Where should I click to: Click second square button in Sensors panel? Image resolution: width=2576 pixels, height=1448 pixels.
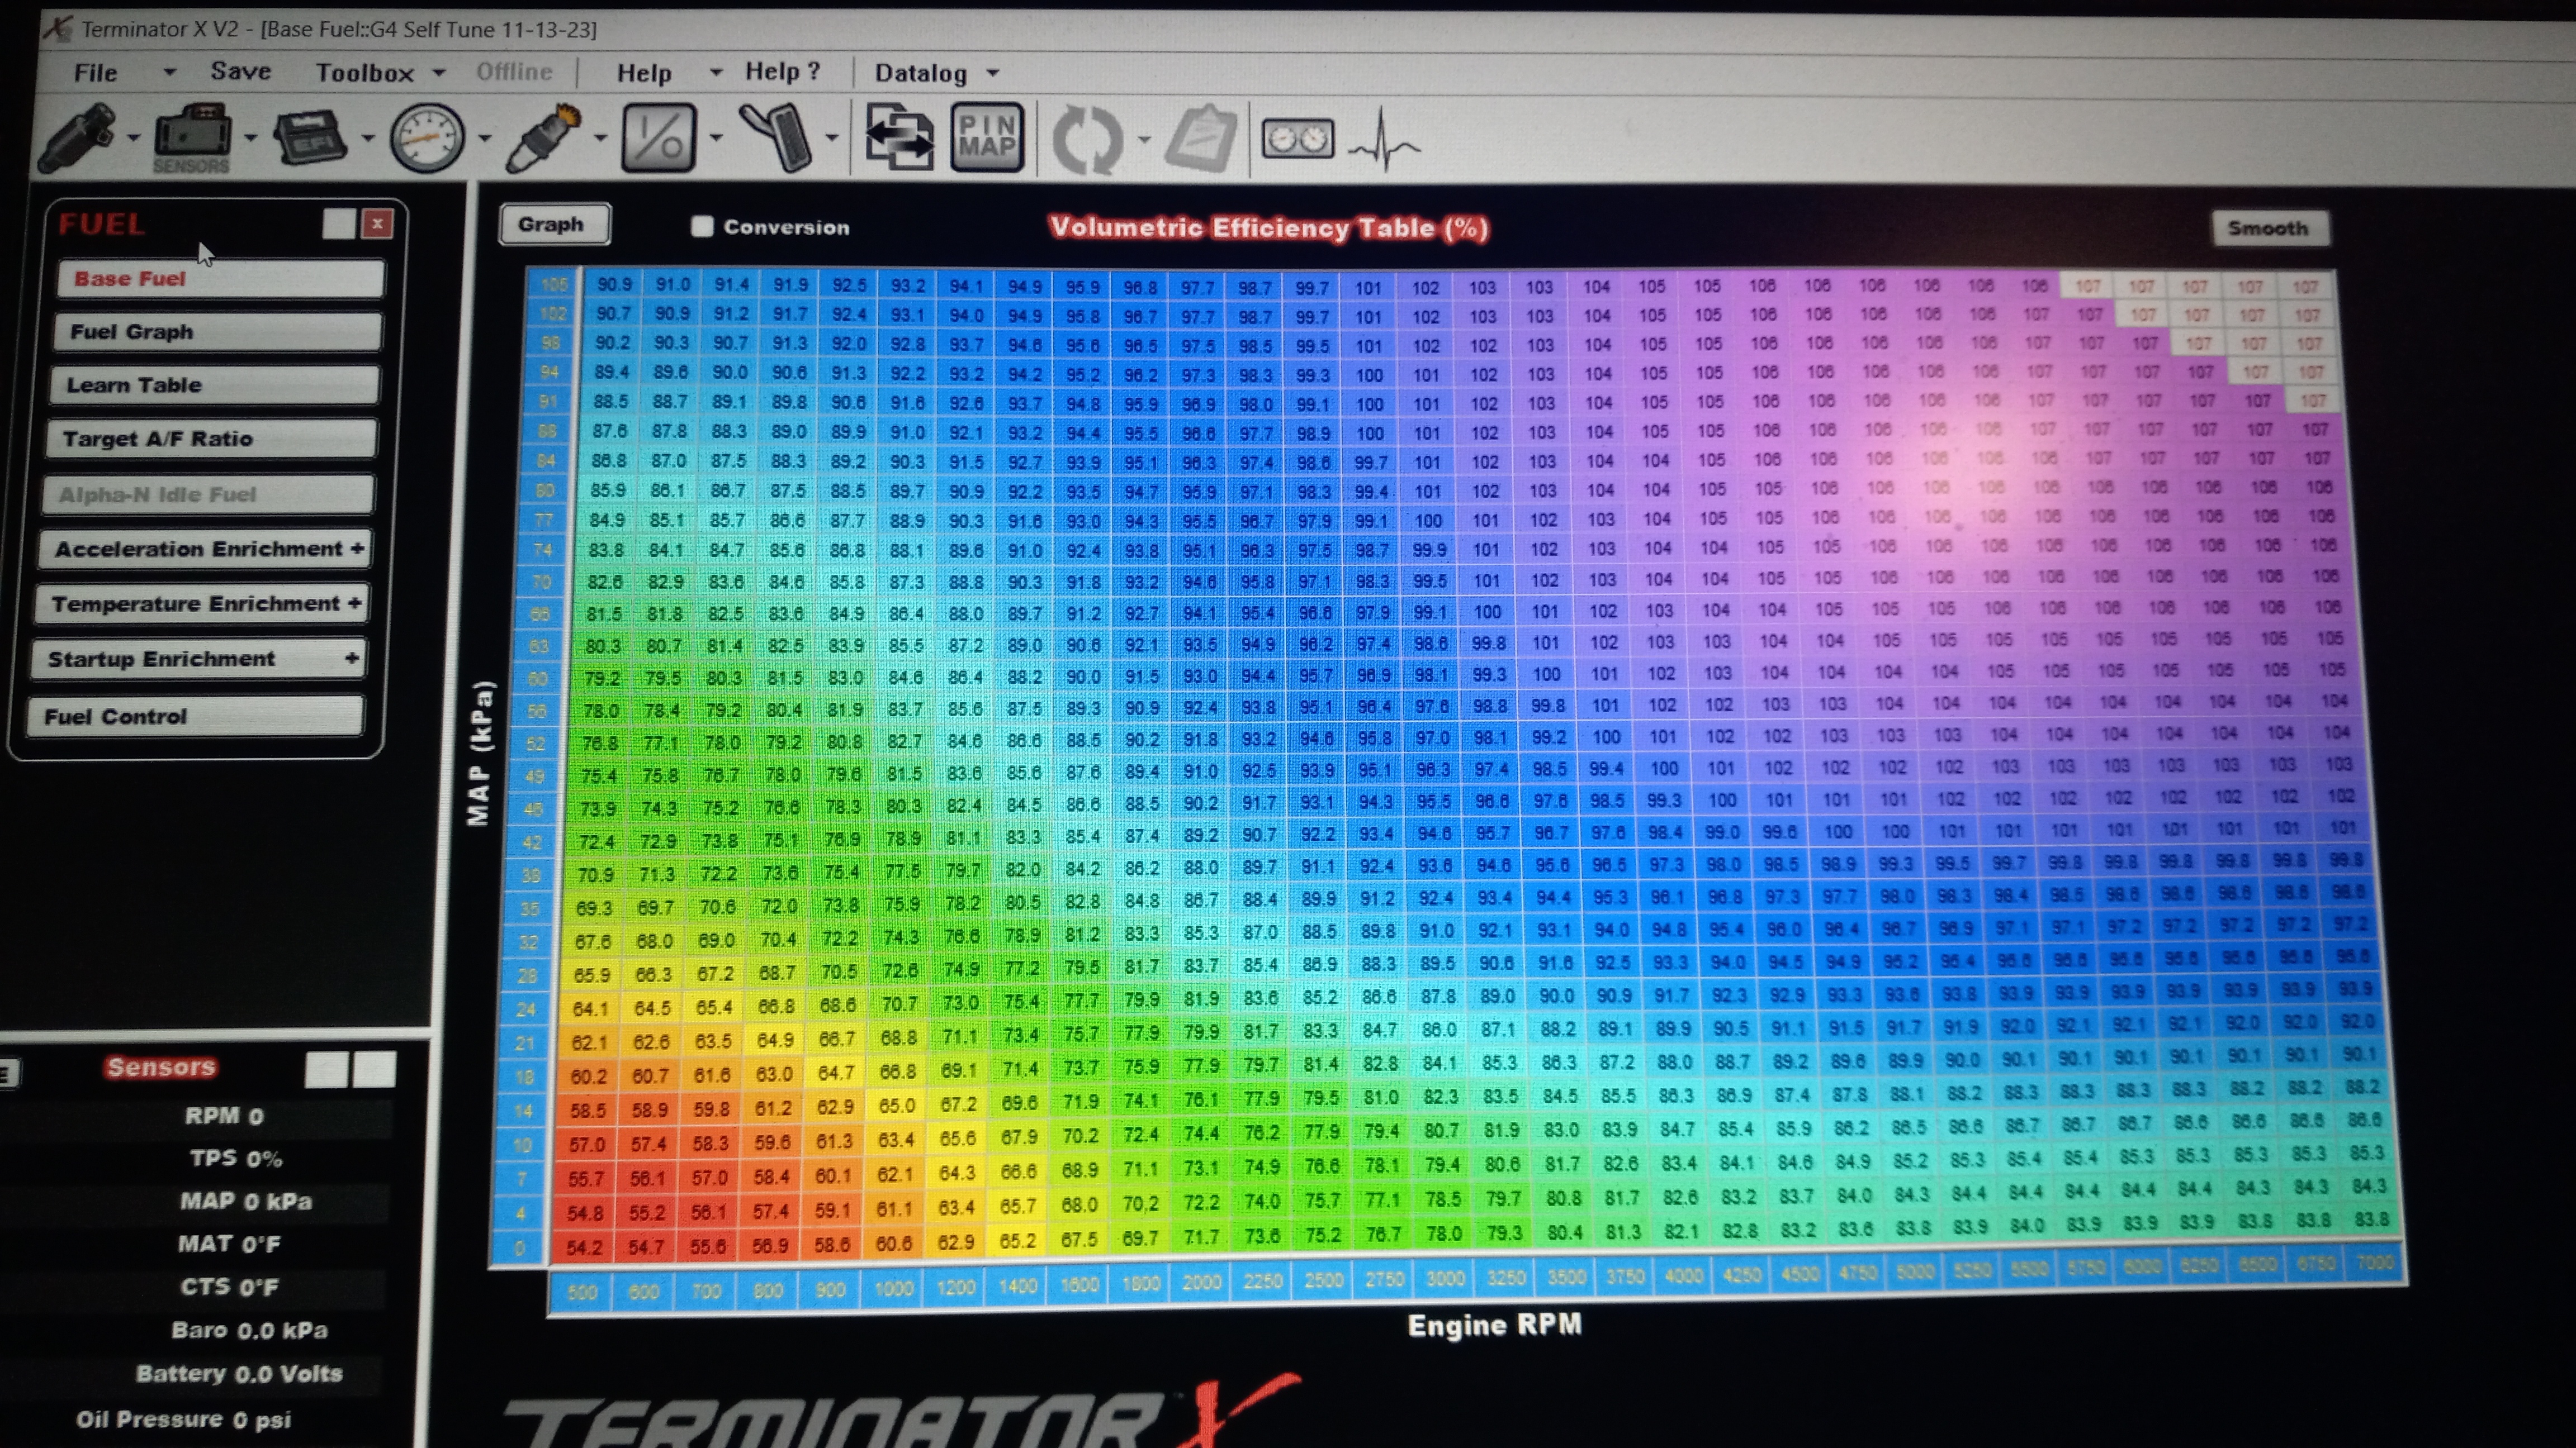(375, 1069)
